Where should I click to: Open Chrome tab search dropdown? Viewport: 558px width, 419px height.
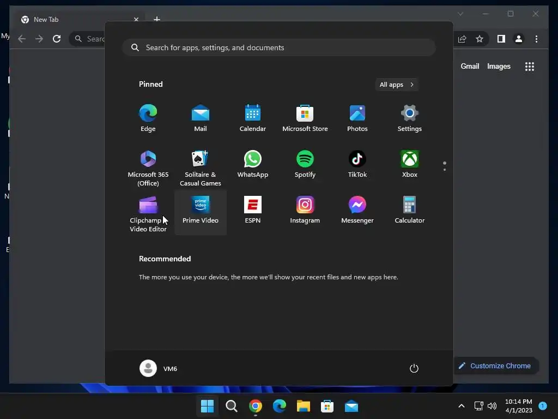tap(460, 14)
